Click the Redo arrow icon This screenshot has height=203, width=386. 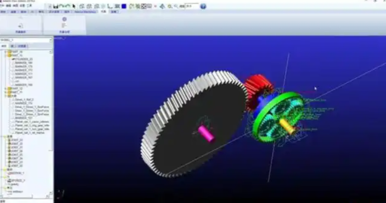(x=67, y=6)
